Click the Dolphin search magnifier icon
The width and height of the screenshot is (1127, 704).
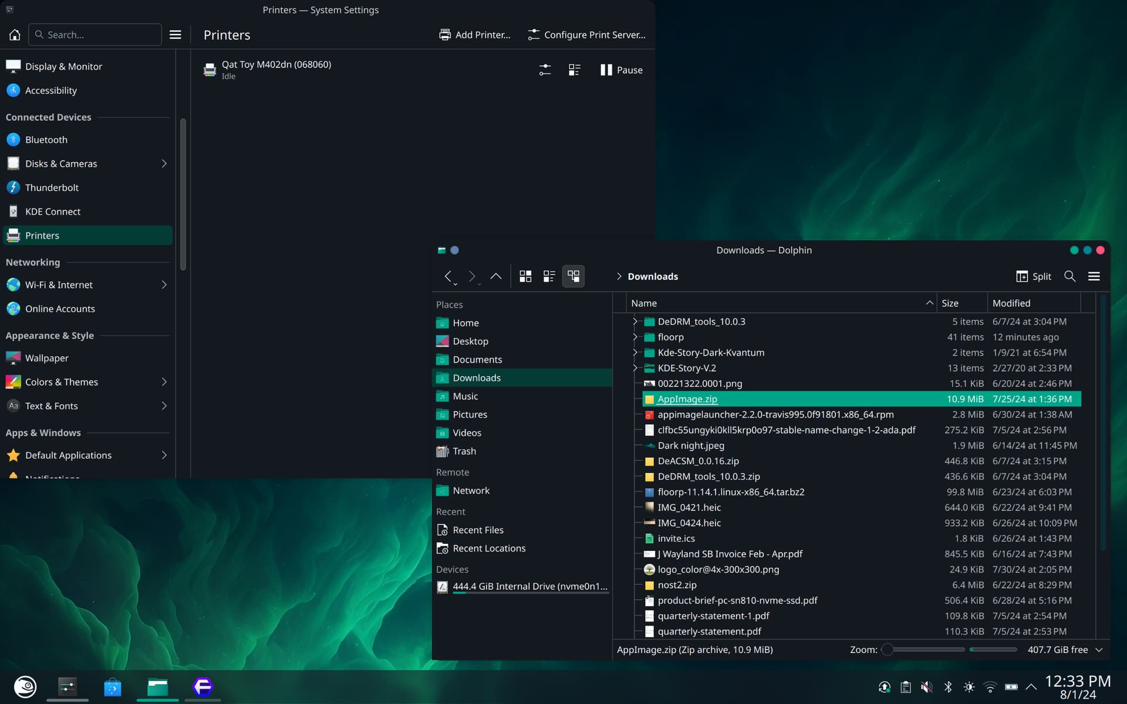tap(1069, 276)
